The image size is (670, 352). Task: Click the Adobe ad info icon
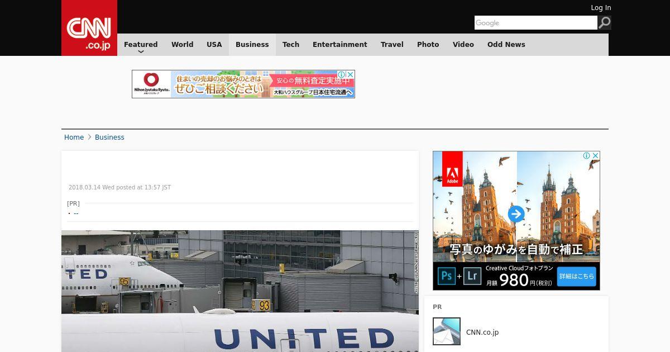(x=587, y=155)
